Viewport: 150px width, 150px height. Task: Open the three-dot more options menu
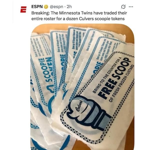pyautogui.click(x=131, y=7)
